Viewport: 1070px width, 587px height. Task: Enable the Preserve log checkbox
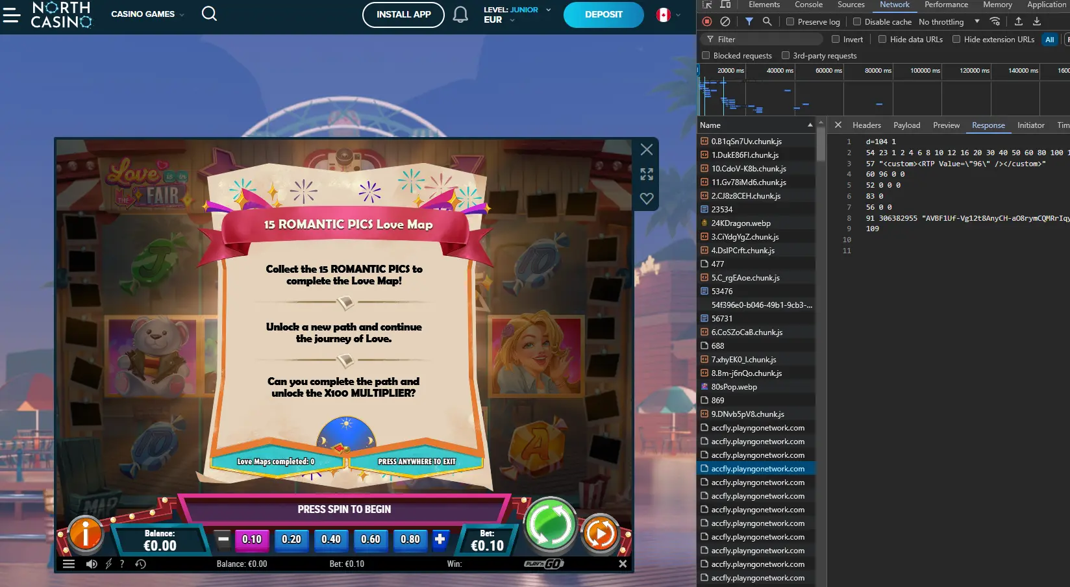790,21
